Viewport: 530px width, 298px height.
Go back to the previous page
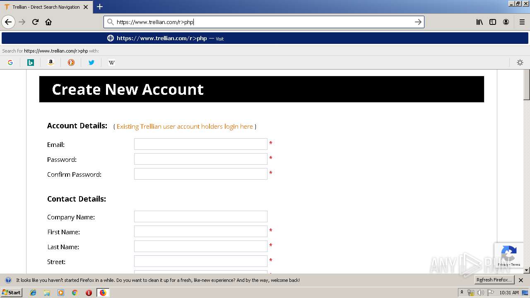tap(8, 22)
